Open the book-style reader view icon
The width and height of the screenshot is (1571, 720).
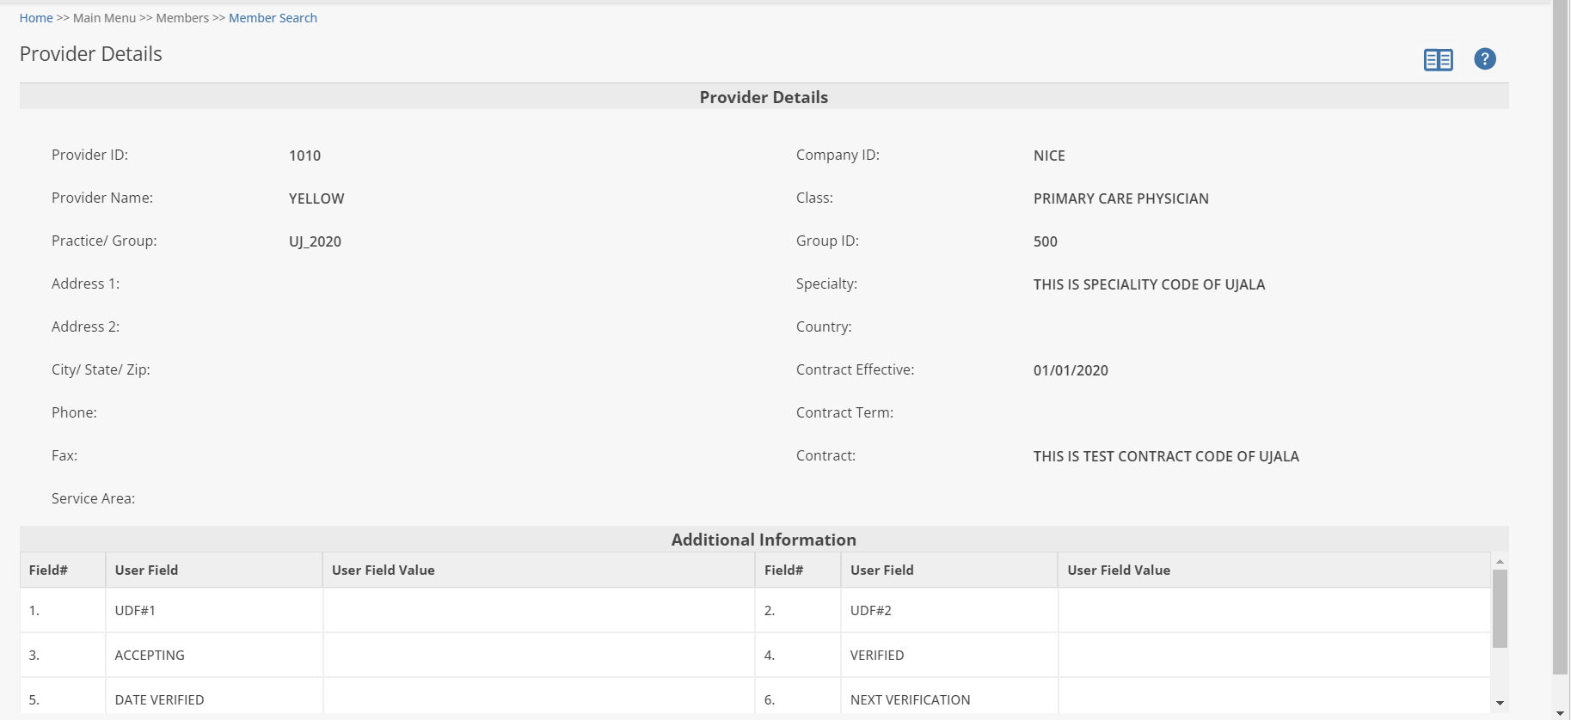tap(1438, 59)
